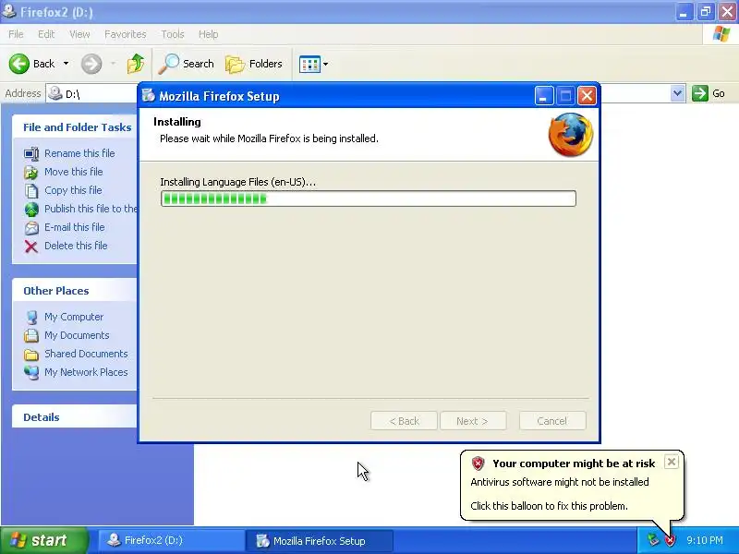The image size is (739, 554).
Task: Click the Next > button in setup
Action: click(473, 421)
